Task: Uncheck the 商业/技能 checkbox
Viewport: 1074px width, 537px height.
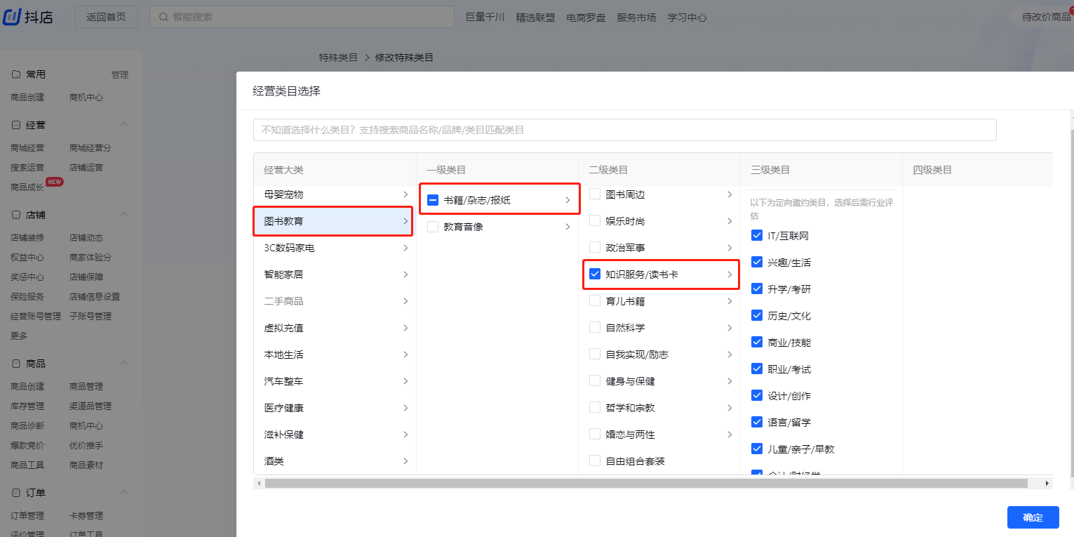Action: pyautogui.click(x=757, y=343)
